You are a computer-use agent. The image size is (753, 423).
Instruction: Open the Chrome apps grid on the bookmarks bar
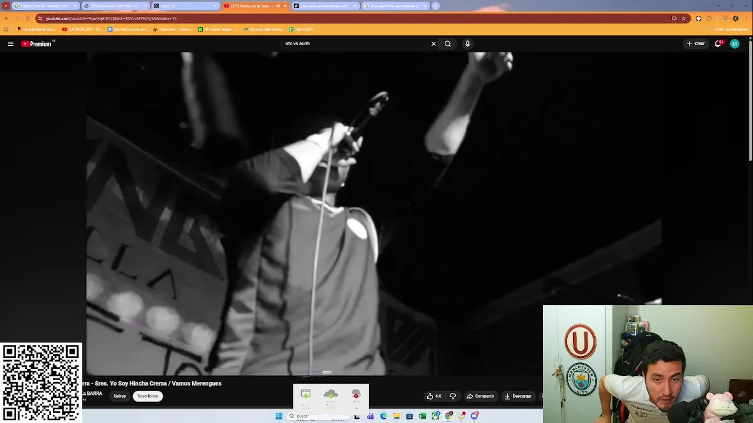click(6, 29)
